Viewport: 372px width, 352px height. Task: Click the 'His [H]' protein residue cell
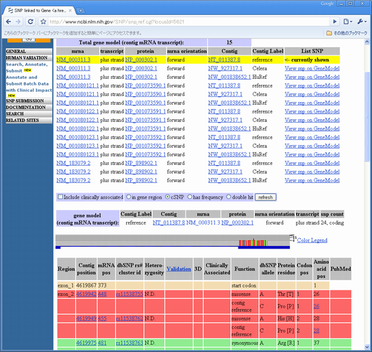point(286,318)
